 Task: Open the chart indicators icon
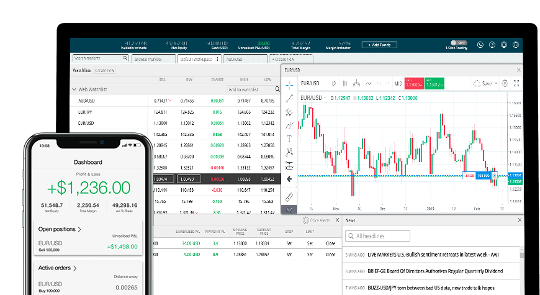pyautogui.click(x=369, y=83)
